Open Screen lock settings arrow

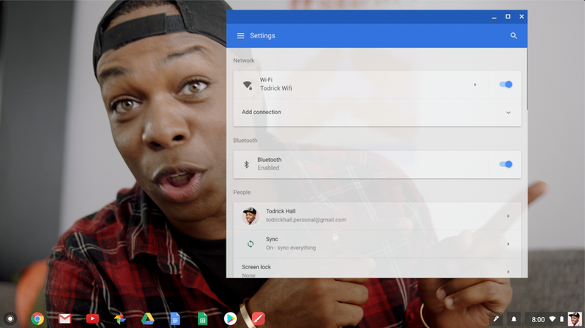coord(508,272)
